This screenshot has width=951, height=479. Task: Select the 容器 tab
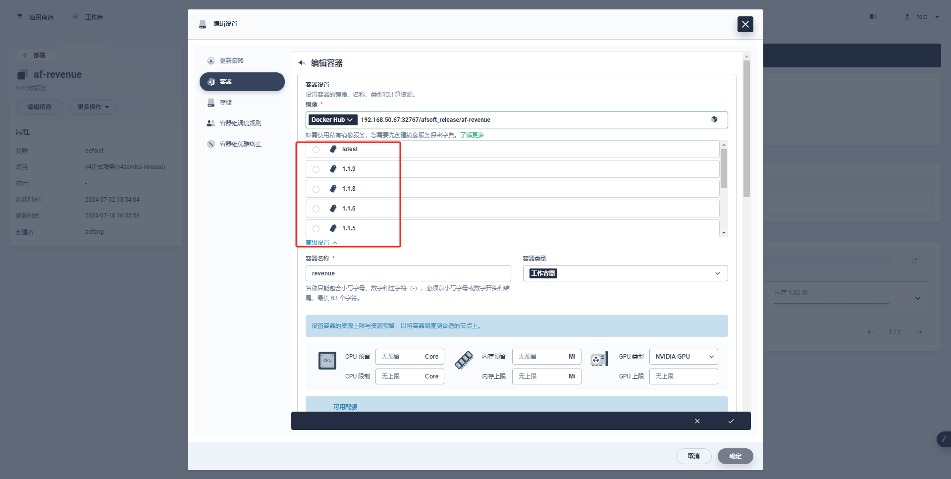click(x=242, y=82)
